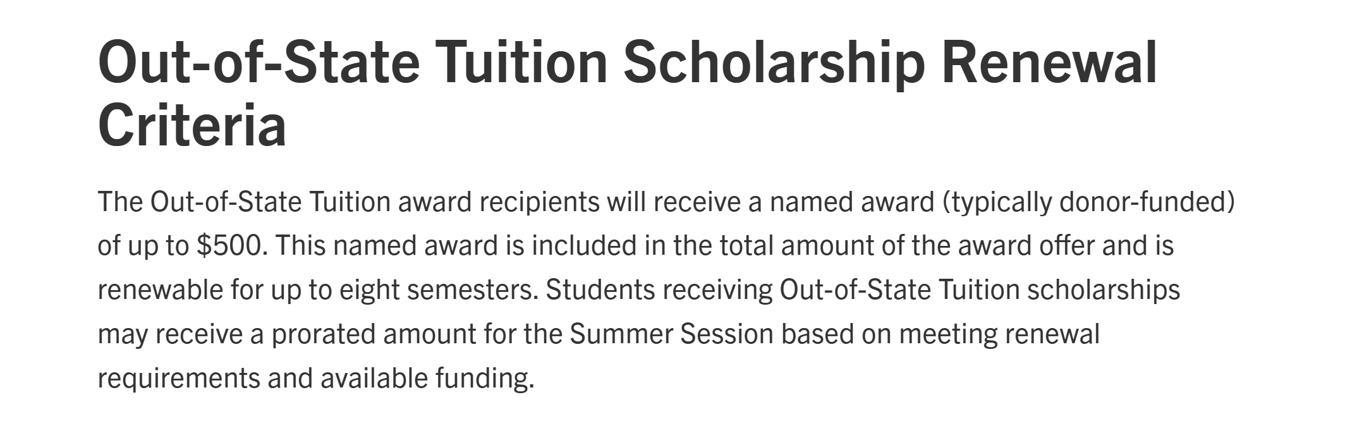
Task: Click the word requirements in last line
Action: coord(178,379)
